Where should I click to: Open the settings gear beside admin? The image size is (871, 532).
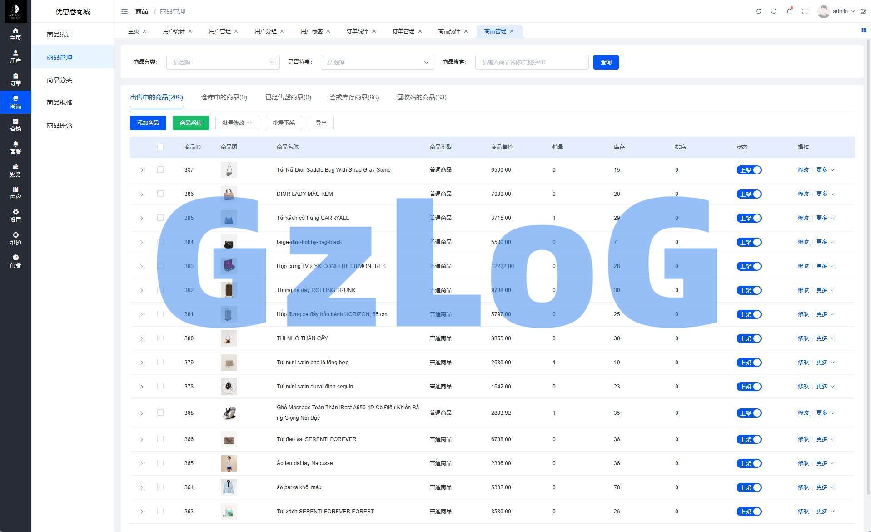(x=863, y=11)
